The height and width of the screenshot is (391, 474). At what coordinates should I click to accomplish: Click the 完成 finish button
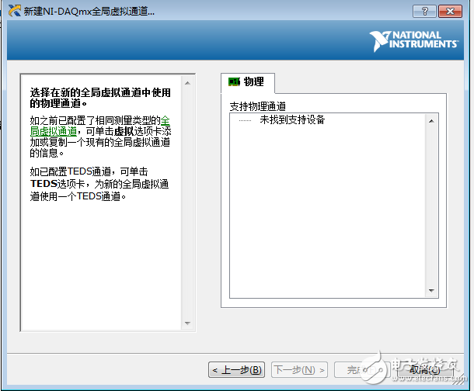point(362,370)
